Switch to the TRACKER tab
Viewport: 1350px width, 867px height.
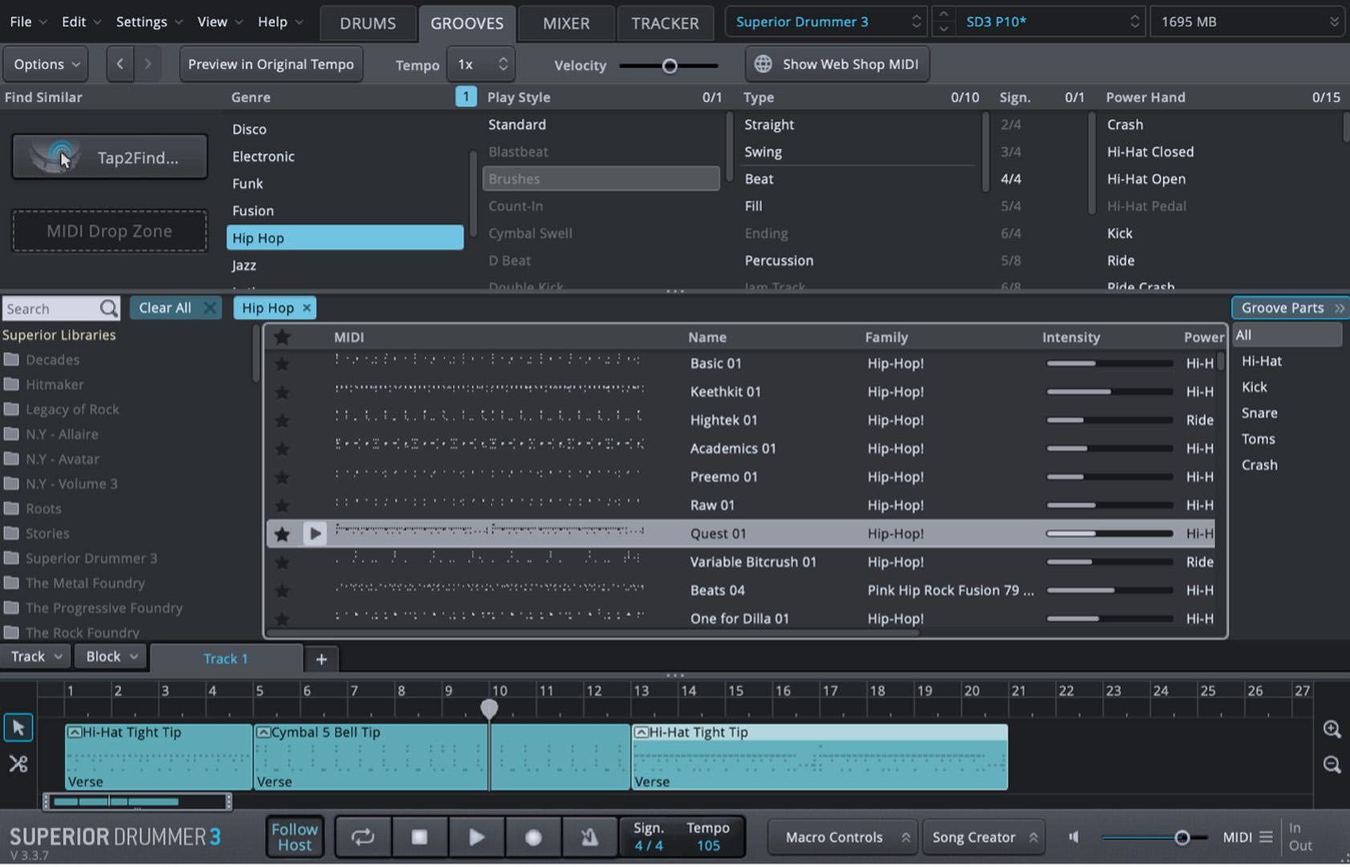tap(666, 22)
